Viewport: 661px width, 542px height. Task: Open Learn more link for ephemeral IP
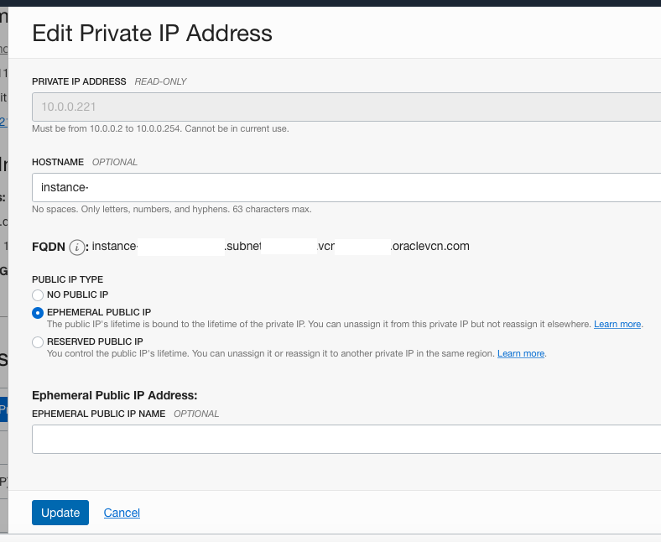coord(617,324)
